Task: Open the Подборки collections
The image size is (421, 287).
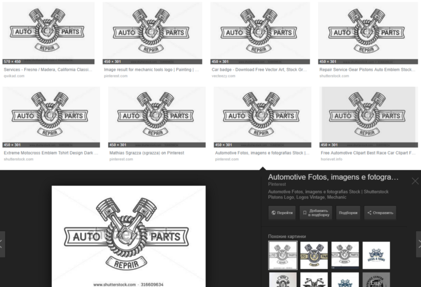Action: click(348, 213)
